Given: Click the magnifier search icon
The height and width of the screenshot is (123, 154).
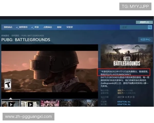Looking at the screenshot, I should (x=150, y=27).
